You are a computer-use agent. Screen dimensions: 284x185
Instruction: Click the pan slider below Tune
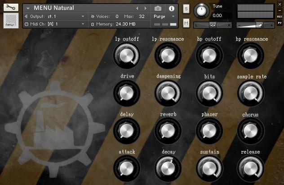[x=212, y=25]
